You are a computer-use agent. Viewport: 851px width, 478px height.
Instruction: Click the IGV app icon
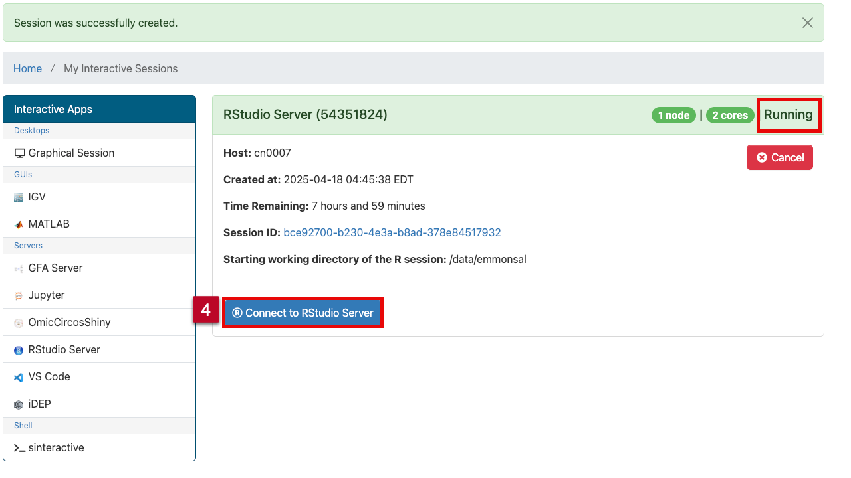coord(19,197)
